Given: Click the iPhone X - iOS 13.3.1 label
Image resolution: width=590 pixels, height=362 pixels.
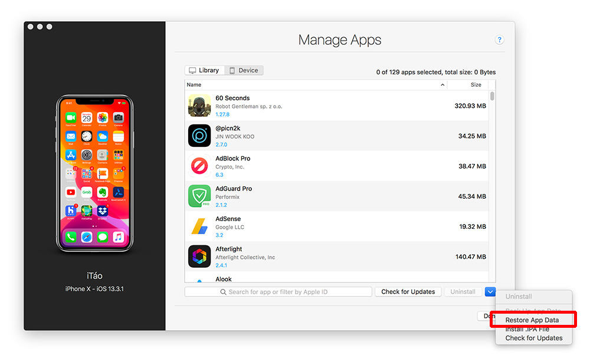Looking at the screenshot, I should (x=94, y=289).
